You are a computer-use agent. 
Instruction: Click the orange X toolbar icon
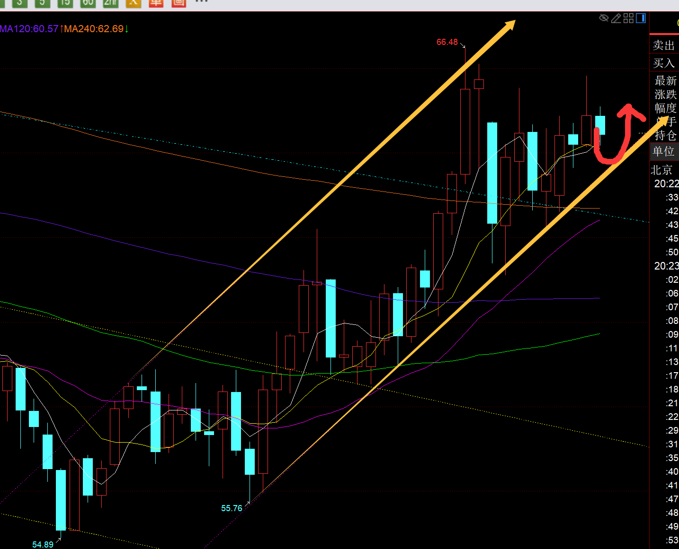pyautogui.click(x=133, y=3)
